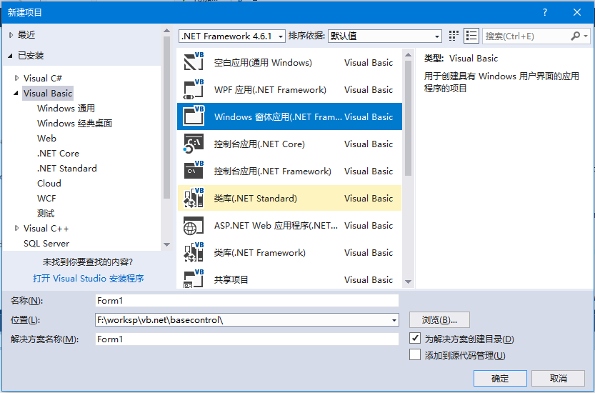
Task: Select 共享项目 template name
Action: click(x=231, y=280)
